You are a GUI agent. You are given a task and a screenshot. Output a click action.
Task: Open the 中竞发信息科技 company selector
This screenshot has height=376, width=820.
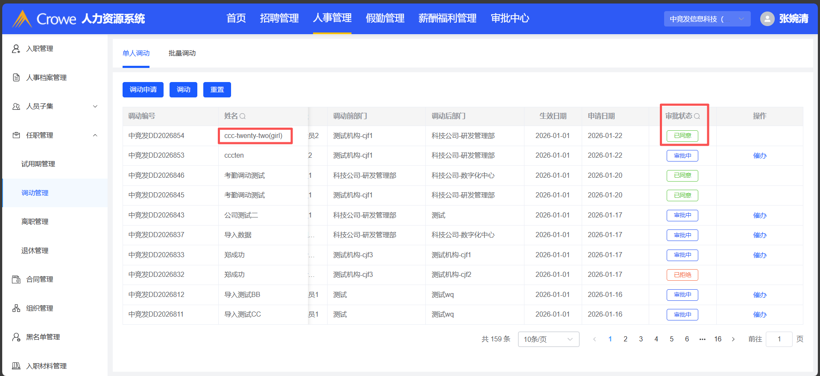point(707,19)
